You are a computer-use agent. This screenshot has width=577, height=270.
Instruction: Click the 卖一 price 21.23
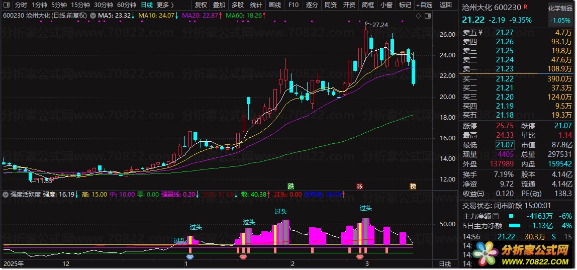[504, 69]
